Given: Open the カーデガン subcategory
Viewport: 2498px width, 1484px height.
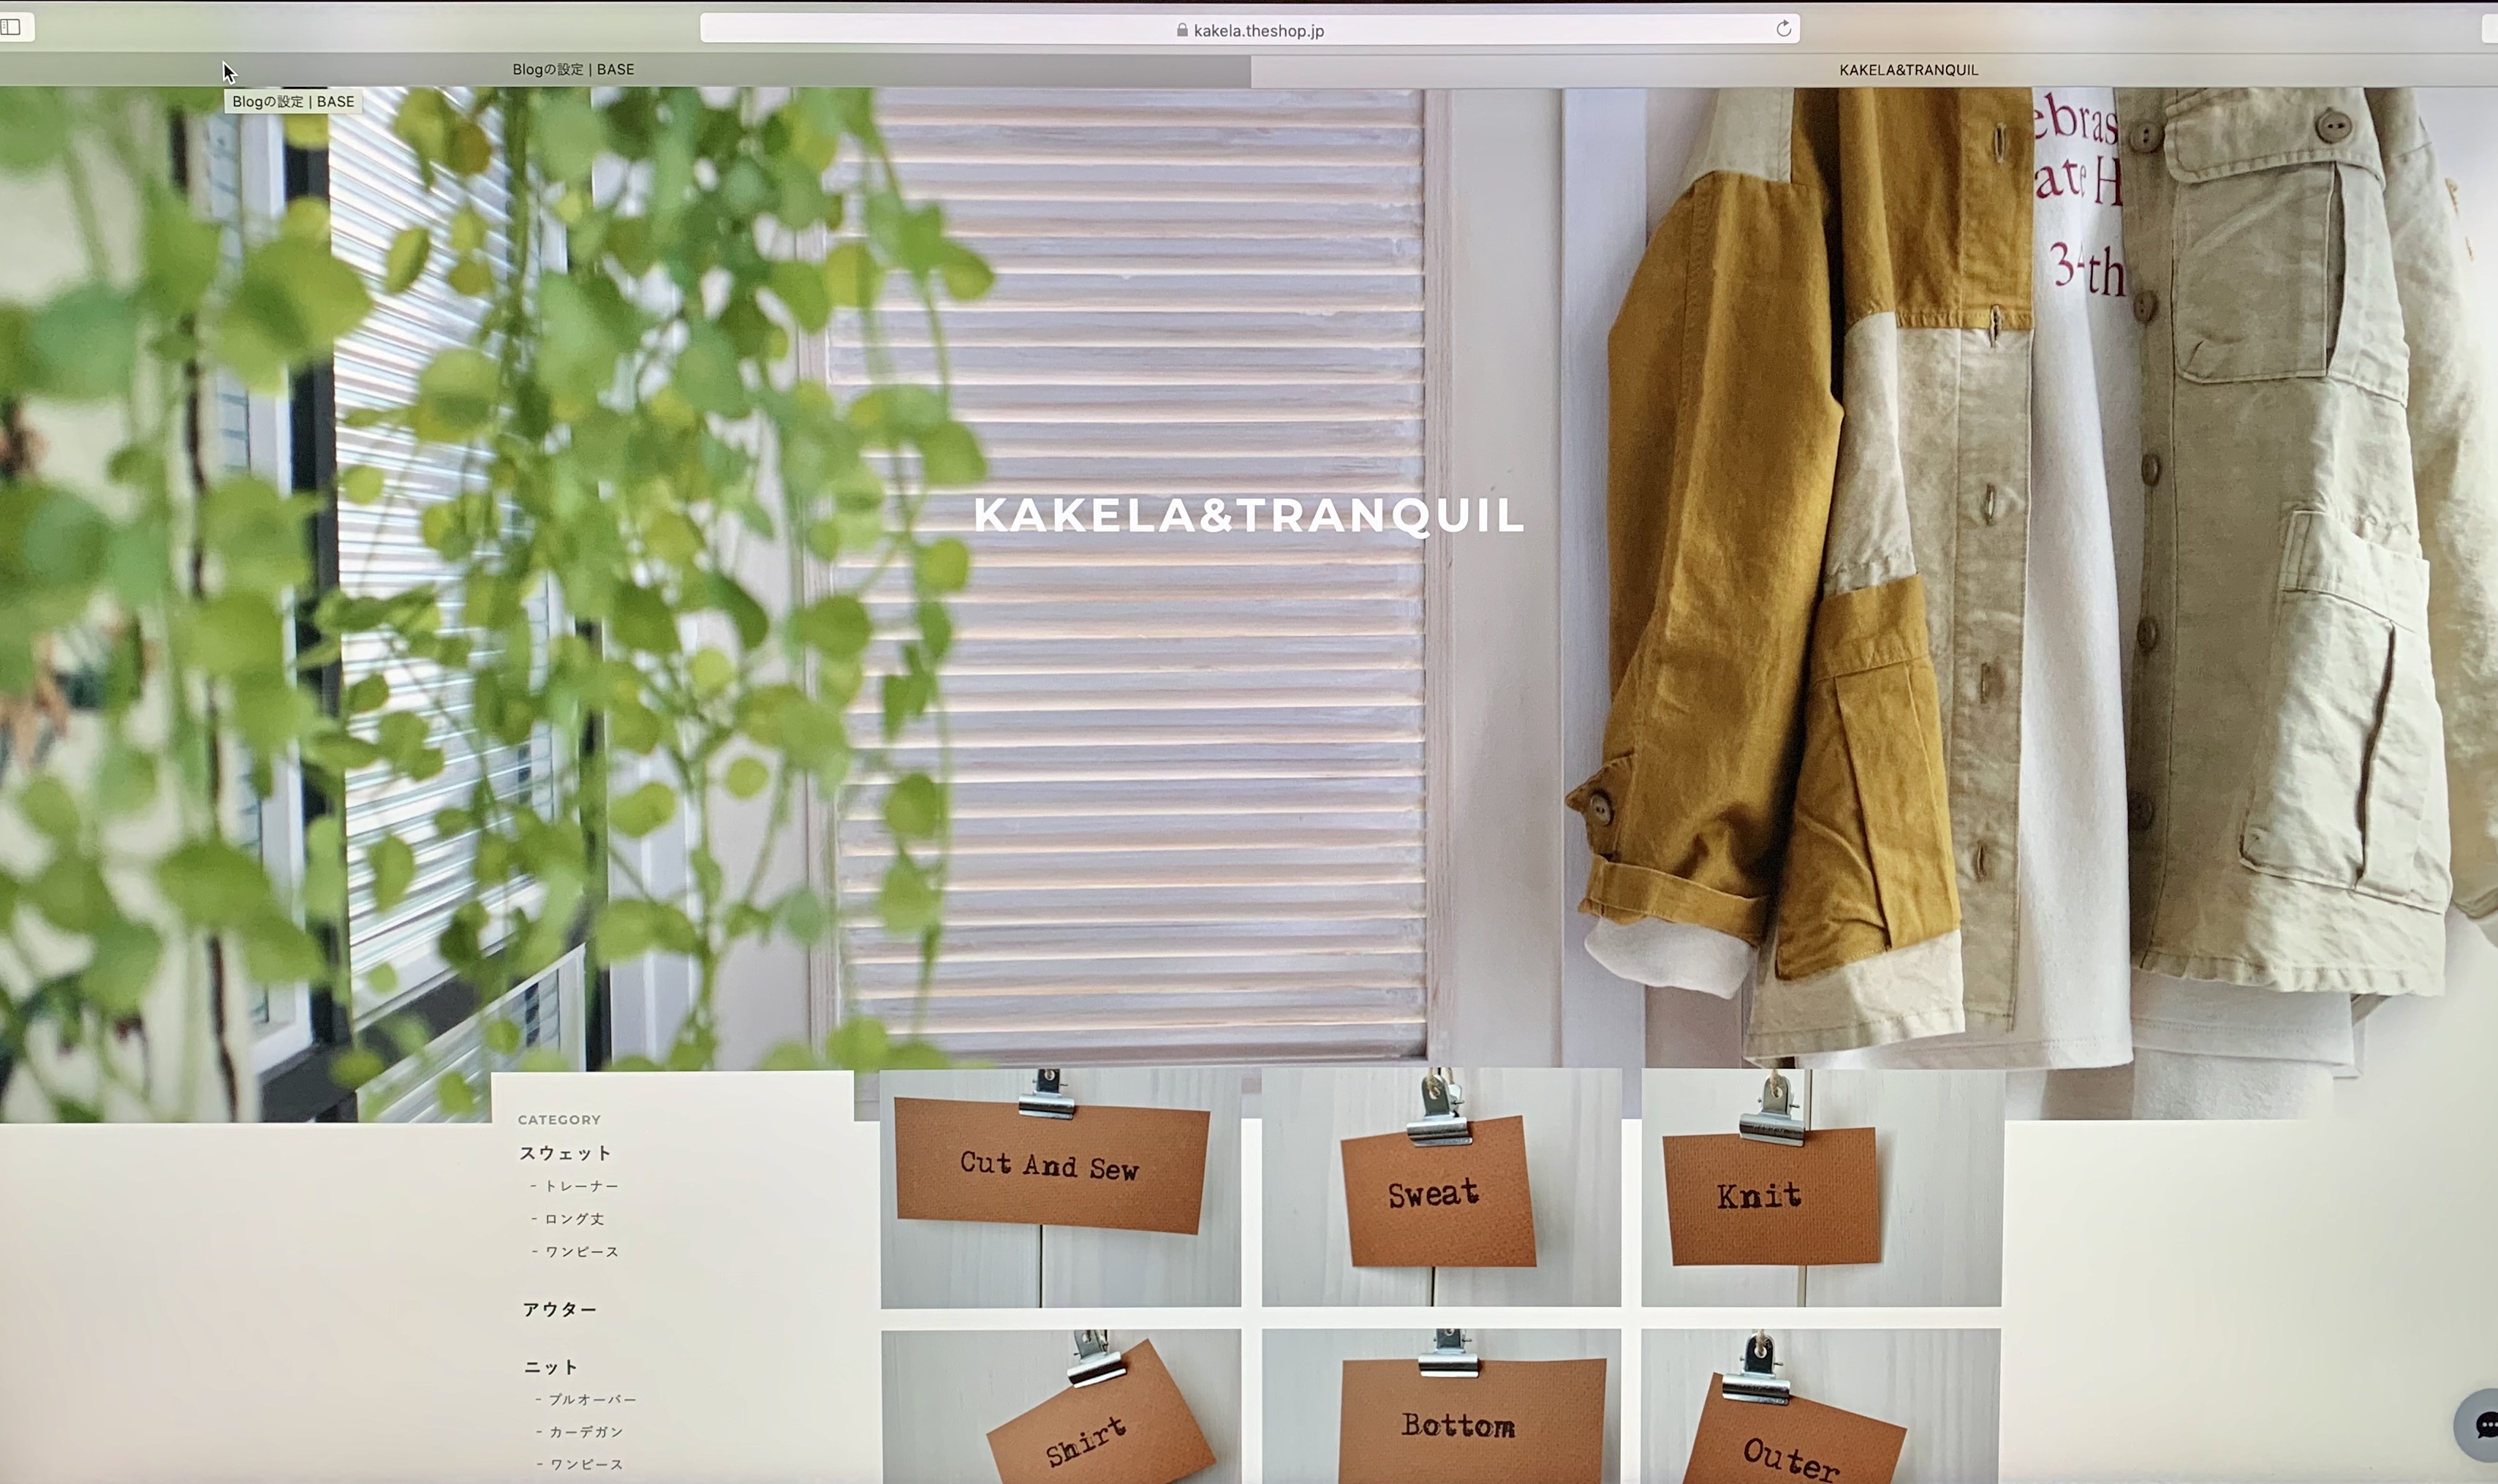Looking at the screenshot, I should (586, 1432).
